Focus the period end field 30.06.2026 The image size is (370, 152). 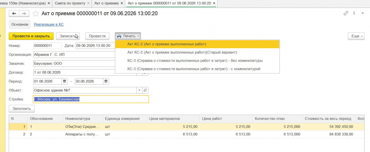pos(89,81)
